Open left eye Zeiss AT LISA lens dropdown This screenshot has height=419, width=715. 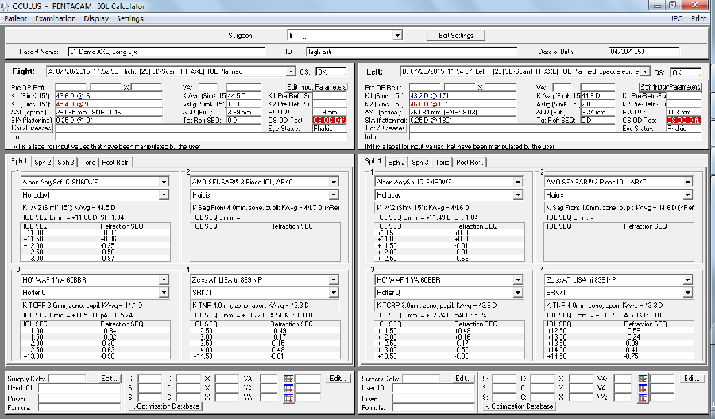(688, 279)
